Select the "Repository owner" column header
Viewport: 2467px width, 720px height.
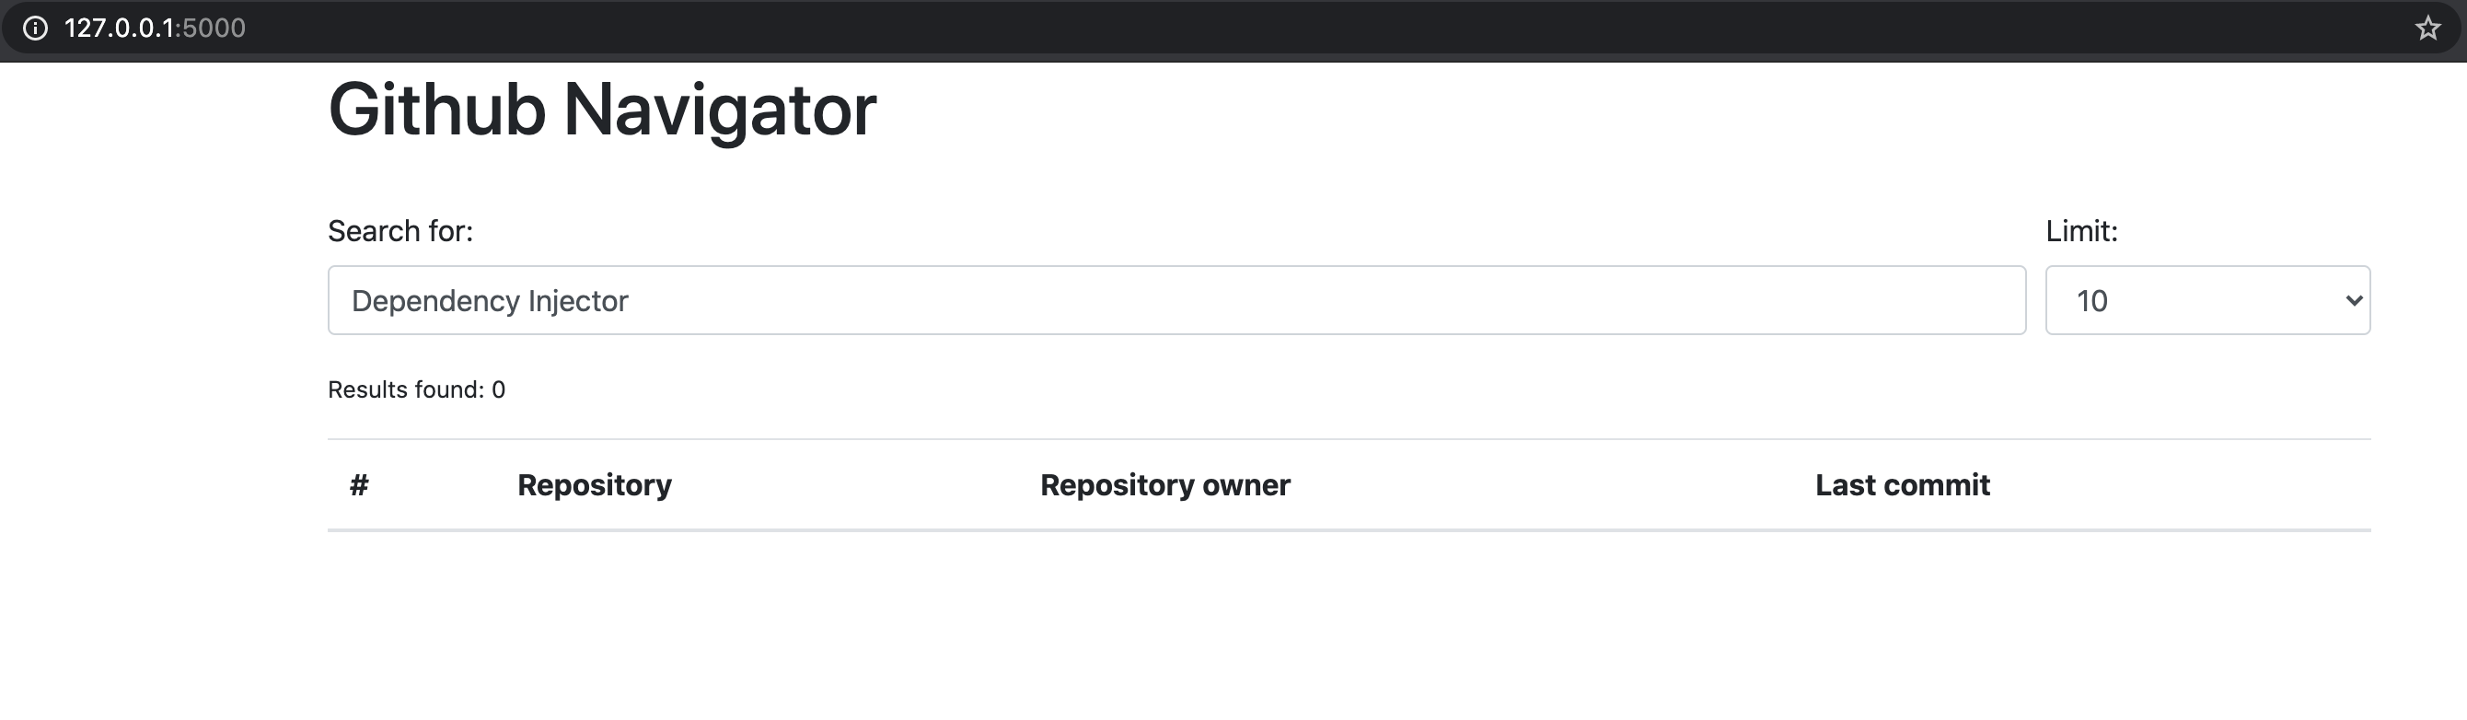click(1164, 485)
